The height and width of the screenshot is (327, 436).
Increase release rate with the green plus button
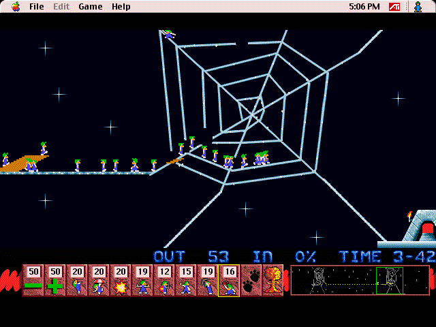pyautogui.click(x=55, y=281)
